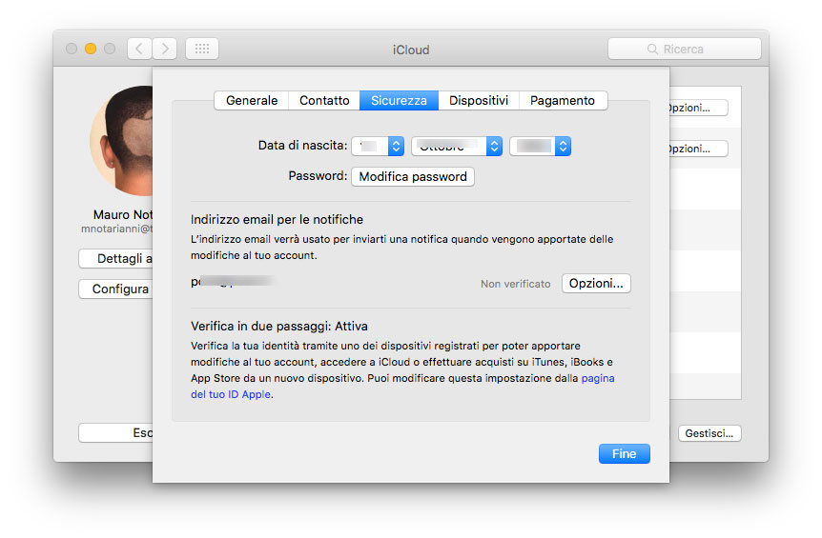Switch to the Generale tab
This screenshot has height=538, width=822.
click(252, 100)
